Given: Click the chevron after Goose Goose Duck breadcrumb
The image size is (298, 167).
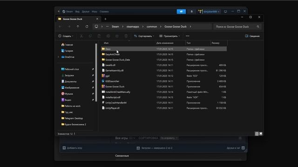Looking at the screenshot, I should tap(190, 27).
